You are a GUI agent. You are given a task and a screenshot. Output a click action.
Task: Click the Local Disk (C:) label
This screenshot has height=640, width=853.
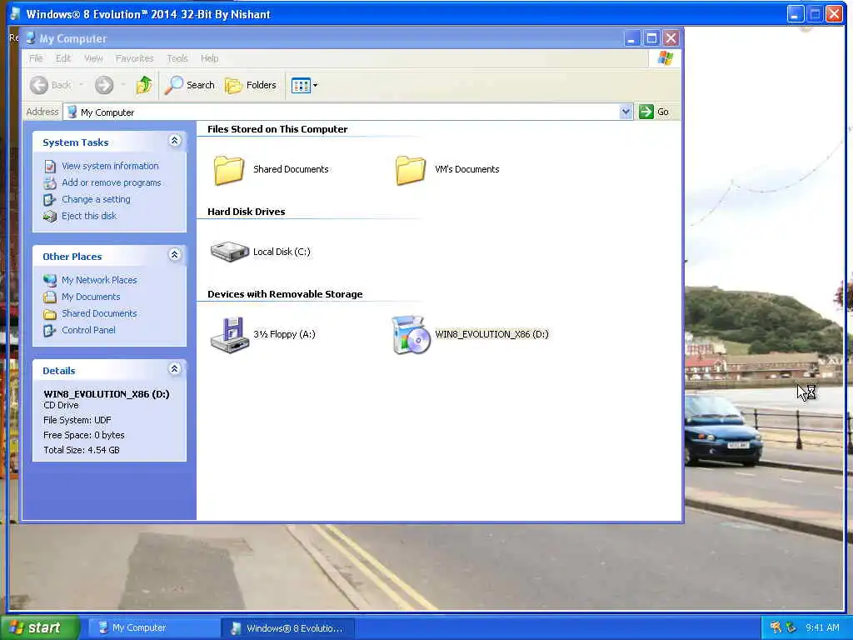coord(282,252)
